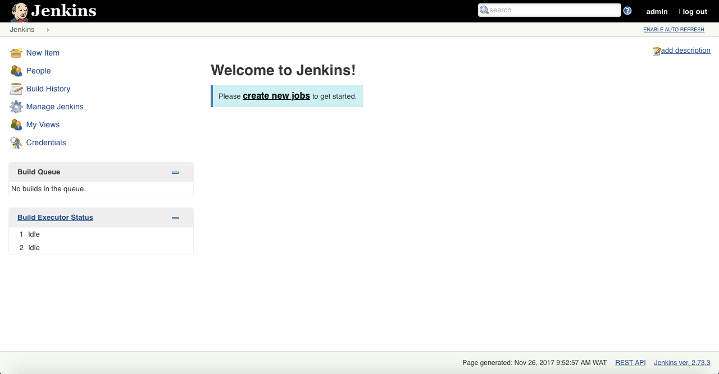Click the Jenkins ver. 2.73.3 link
The width and height of the screenshot is (719, 374).
(681, 362)
